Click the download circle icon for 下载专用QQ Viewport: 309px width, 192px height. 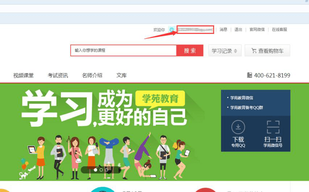click(238, 127)
